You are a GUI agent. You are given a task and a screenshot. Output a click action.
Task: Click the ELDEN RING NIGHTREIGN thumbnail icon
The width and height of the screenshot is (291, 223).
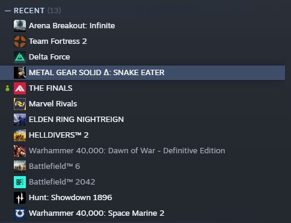20,120
